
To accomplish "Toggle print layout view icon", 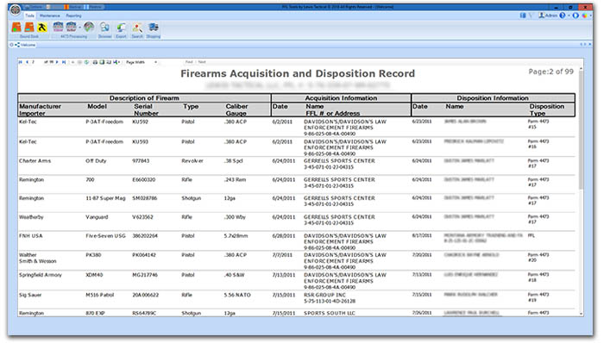I will [102, 62].
